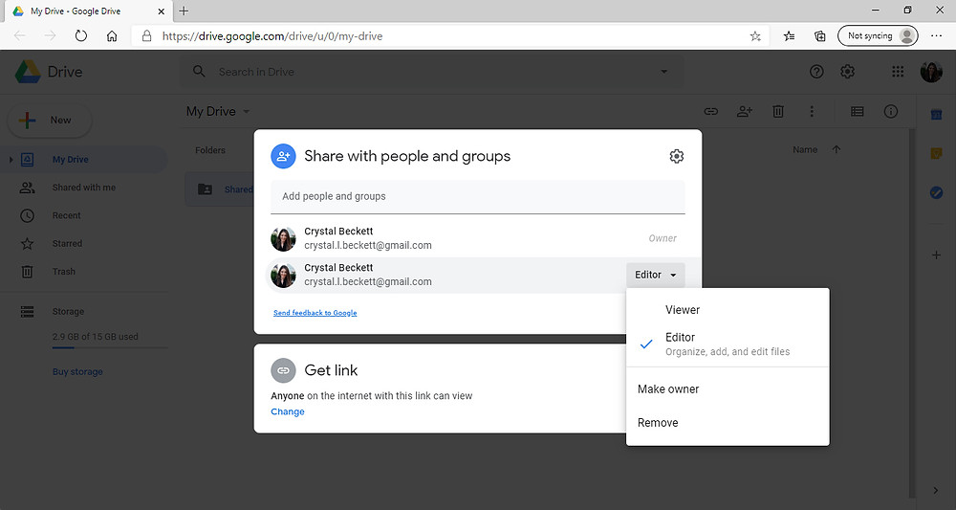This screenshot has width=956, height=510.
Task: Open Drive Settings gear in header
Action: (847, 72)
